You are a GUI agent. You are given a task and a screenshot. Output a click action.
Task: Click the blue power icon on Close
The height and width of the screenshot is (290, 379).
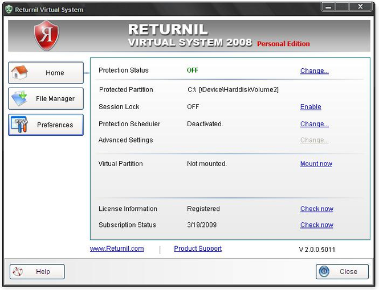(x=324, y=271)
